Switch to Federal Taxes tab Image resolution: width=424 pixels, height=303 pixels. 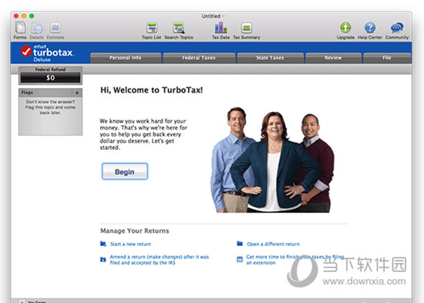[x=199, y=58]
